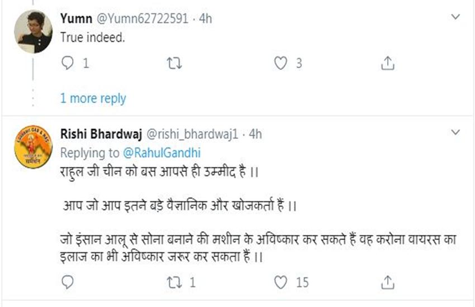
Task: Click the @rishi_bhardwaj1 handle
Action: tap(192, 134)
